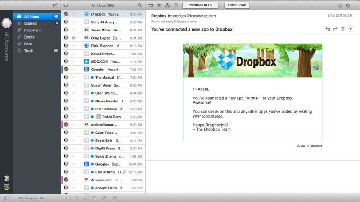
Task: Filter starred with bottom star icon
Action: coord(76,198)
